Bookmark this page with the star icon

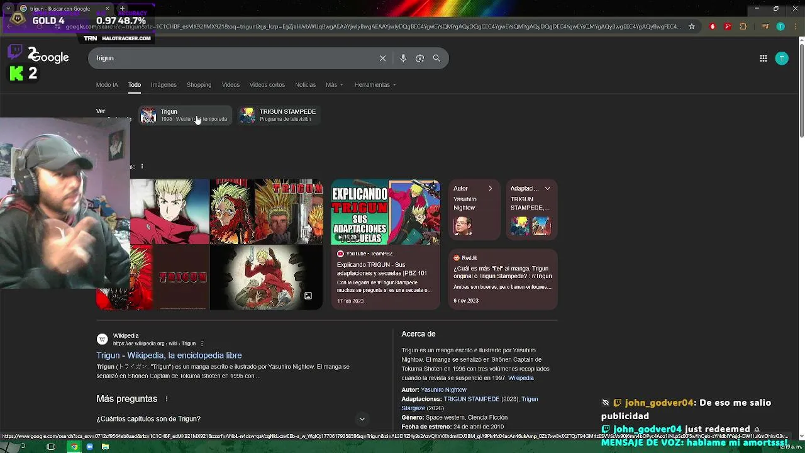(692, 26)
